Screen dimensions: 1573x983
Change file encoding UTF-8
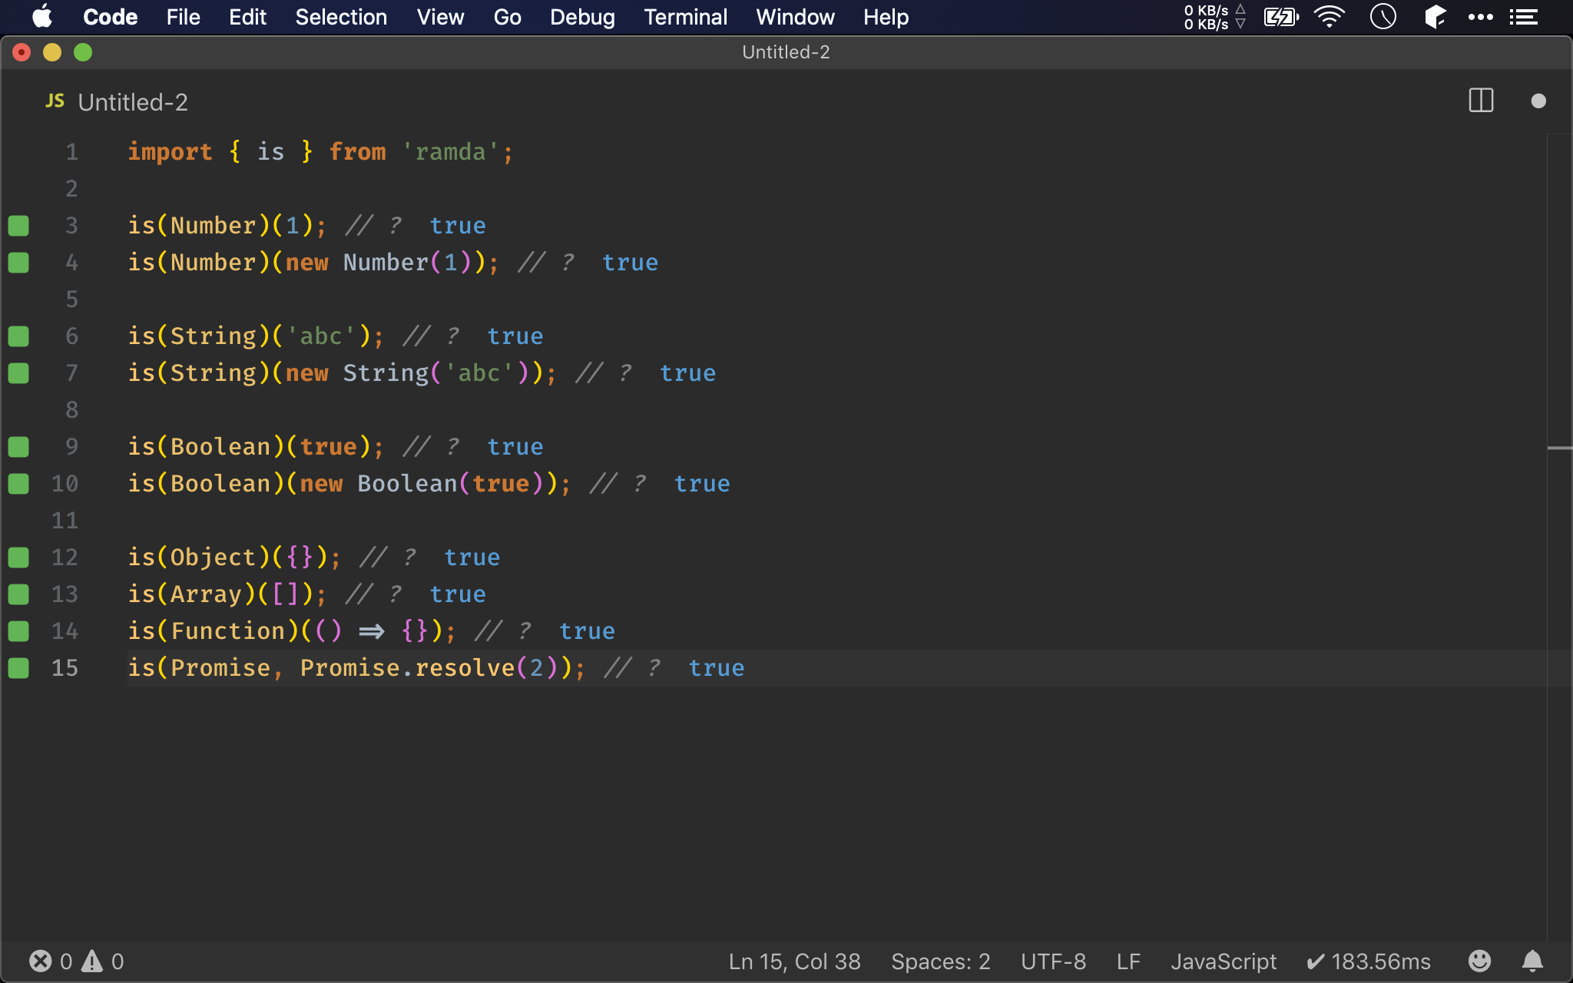1053,961
